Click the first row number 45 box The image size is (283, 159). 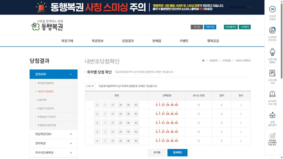[x=136, y=105]
